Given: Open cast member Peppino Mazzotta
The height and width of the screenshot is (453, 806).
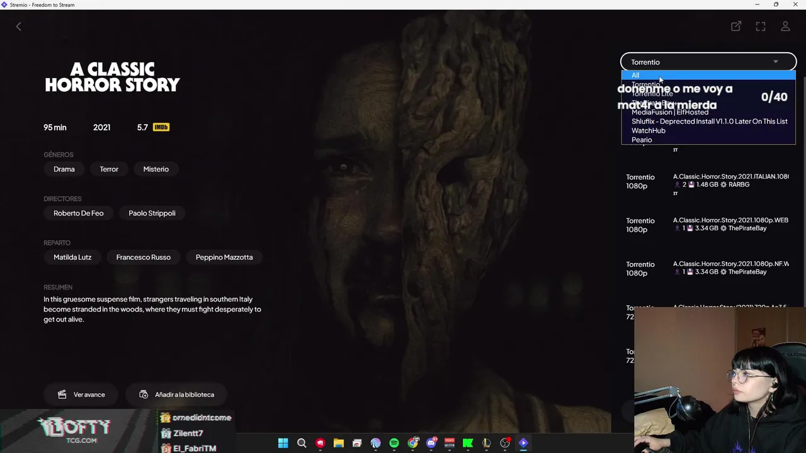Looking at the screenshot, I should coord(224,257).
